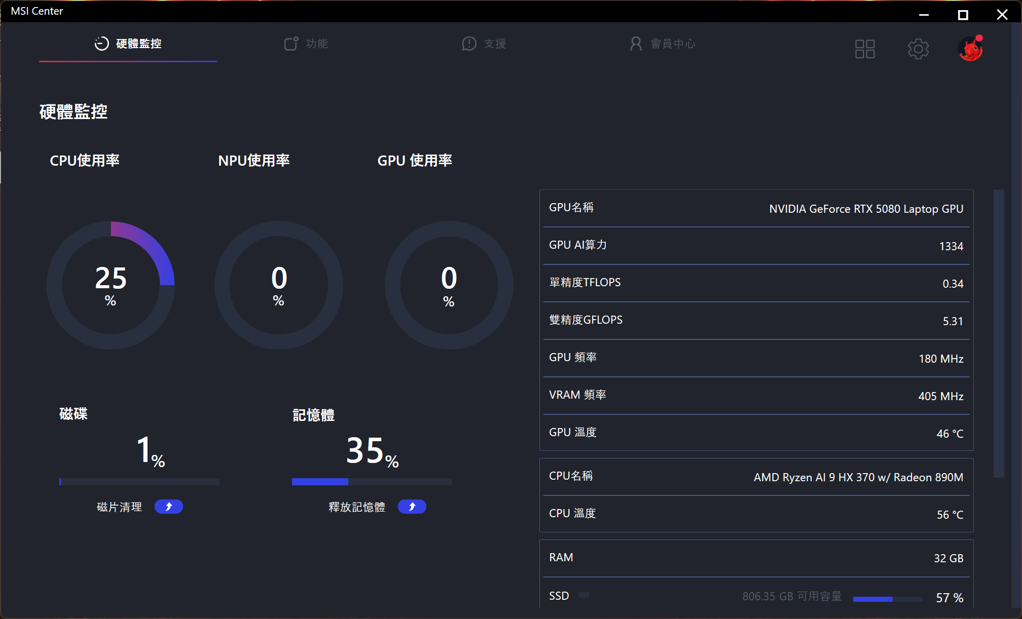Select the 單精度TFLOPS row
This screenshot has height=619, width=1022.
pyautogui.click(x=756, y=283)
